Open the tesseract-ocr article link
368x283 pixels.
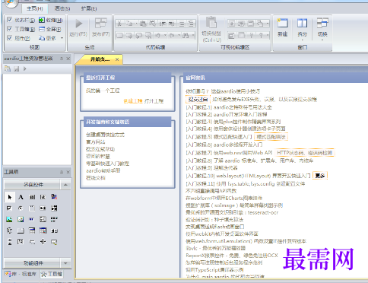tap(232, 212)
